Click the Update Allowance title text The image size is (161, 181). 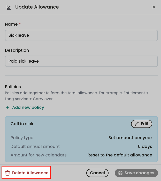(x=37, y=7)
